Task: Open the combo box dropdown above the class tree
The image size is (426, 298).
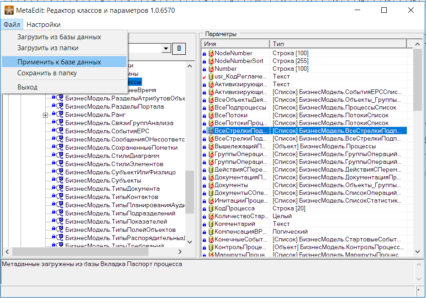Action: pos(166,48)
